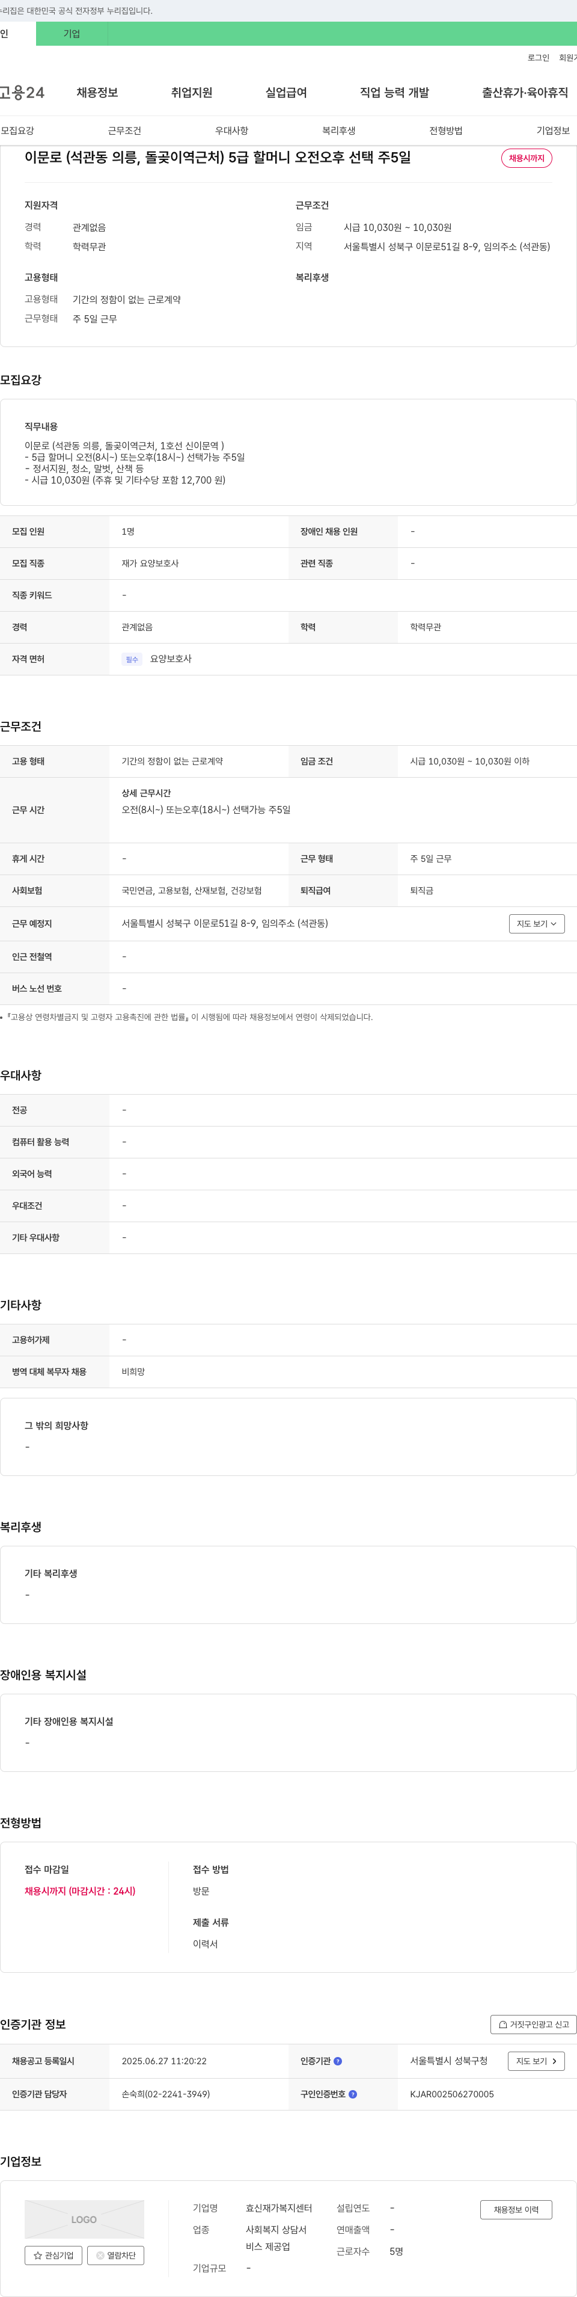Screen dimensions: 577x2297
Task: Click 재가 요양보호사 in 모집 직종 row
Action: click(150, 564)
